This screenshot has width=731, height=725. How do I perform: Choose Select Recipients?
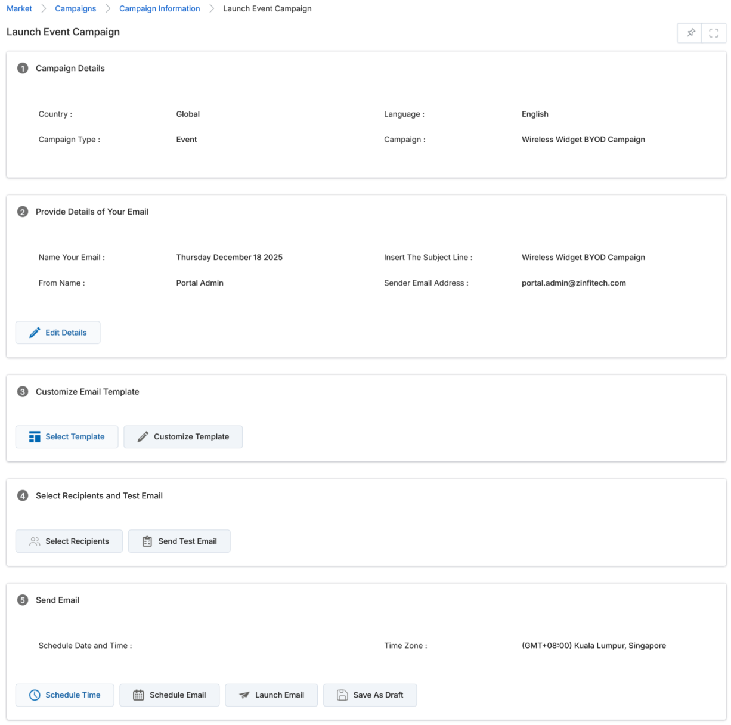[69, 541]
